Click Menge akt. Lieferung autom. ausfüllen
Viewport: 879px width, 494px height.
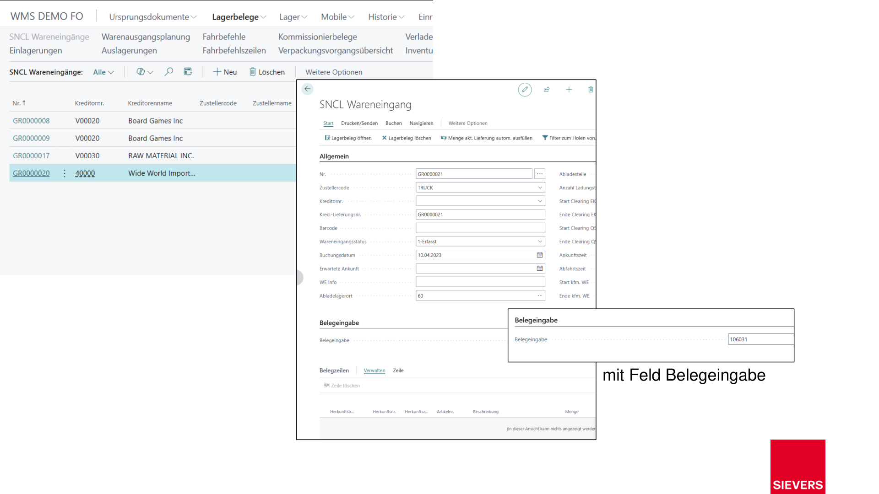pos(487,138)
